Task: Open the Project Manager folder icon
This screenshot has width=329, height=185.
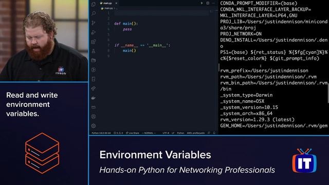Action: click(x=94, y=61)
